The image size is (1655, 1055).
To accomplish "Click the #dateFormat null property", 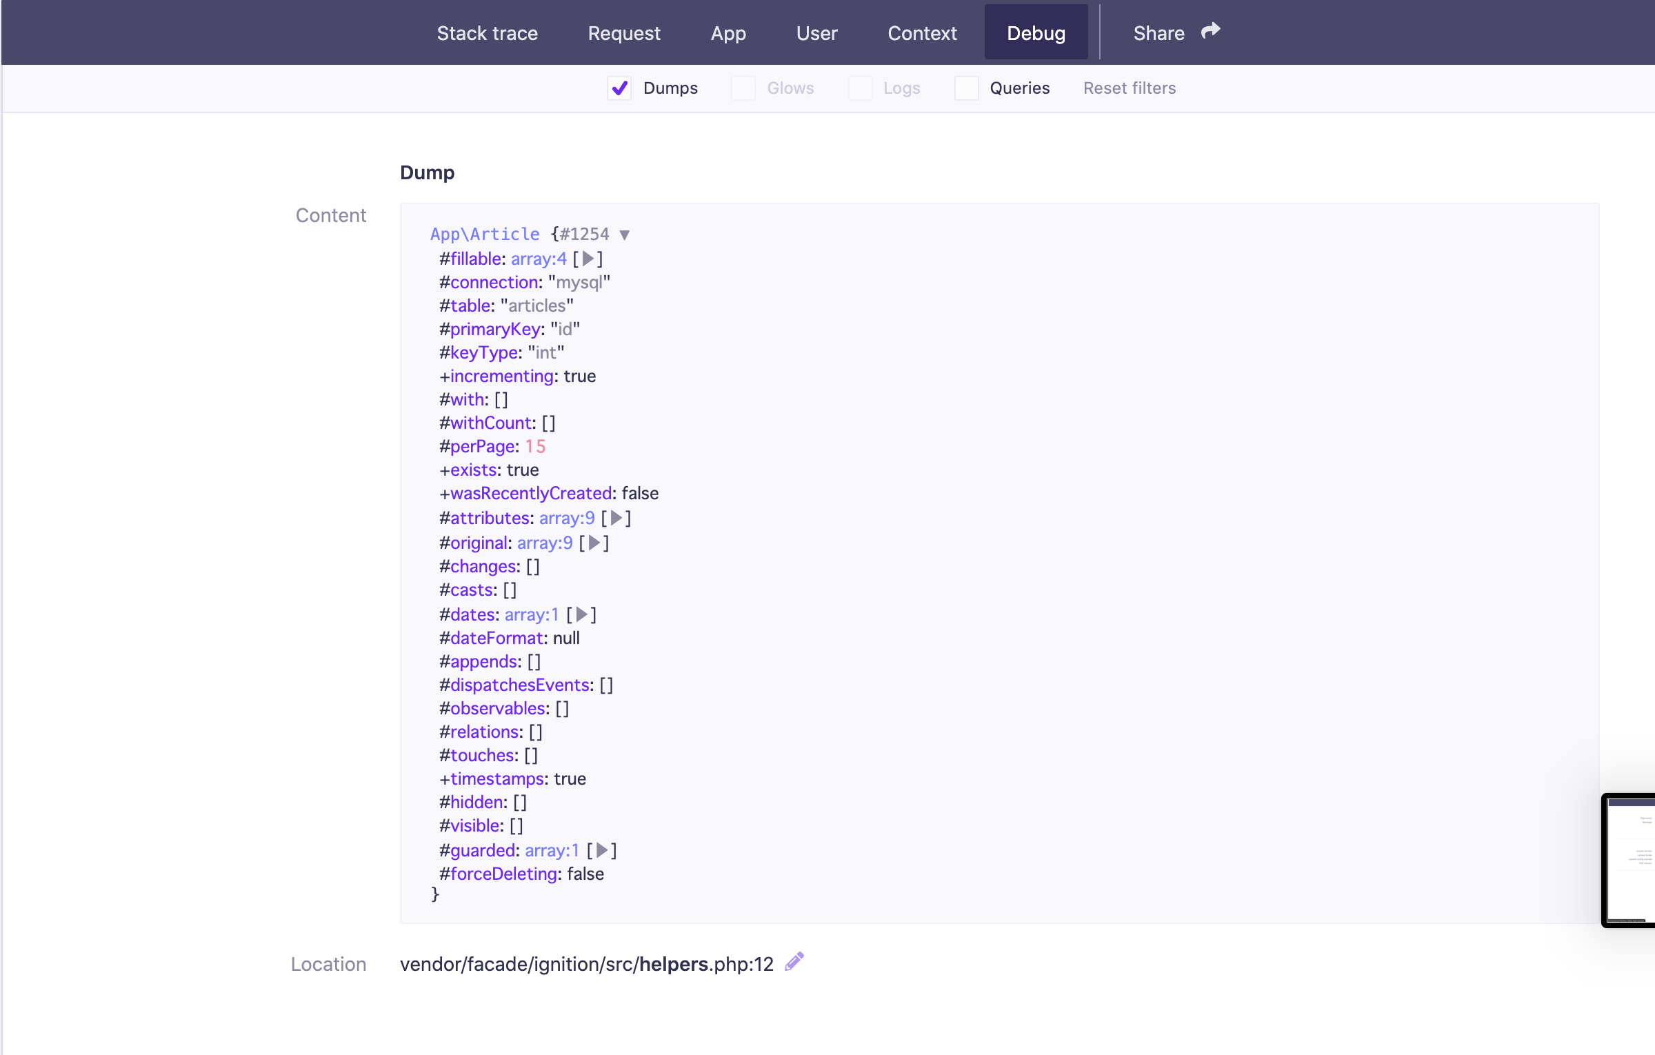I will 510,638.
